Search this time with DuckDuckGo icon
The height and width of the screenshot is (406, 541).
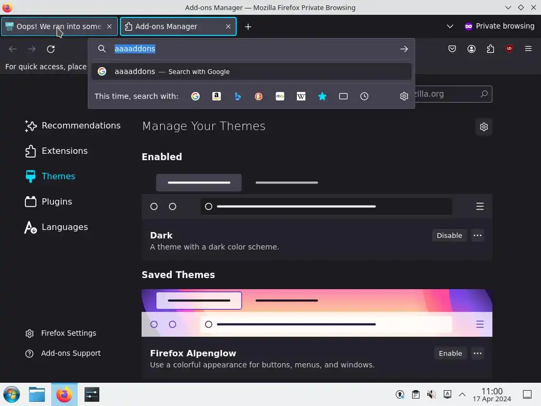tap(258, 96)
